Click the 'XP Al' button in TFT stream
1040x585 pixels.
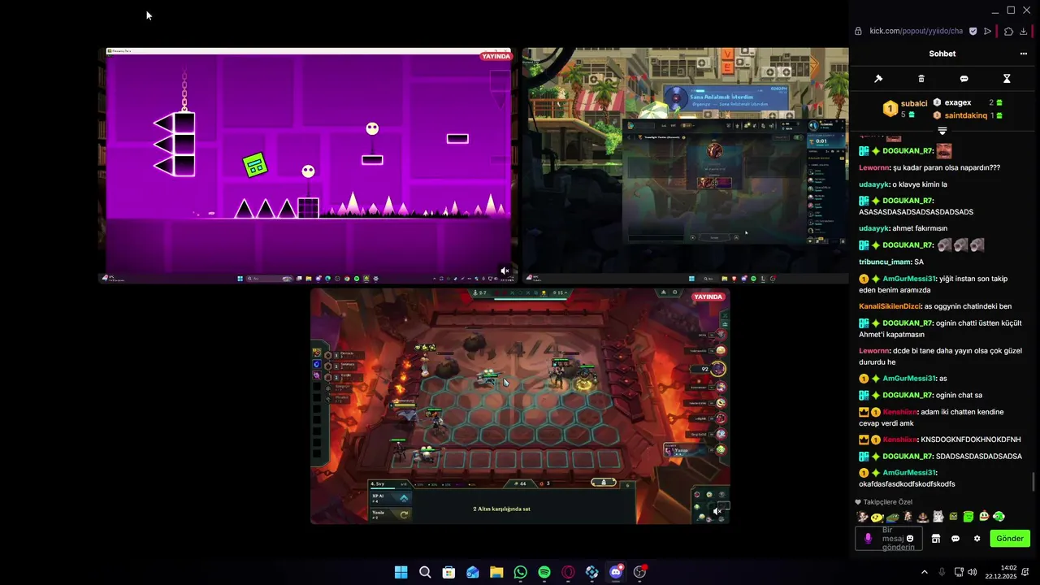pos(391,498)
